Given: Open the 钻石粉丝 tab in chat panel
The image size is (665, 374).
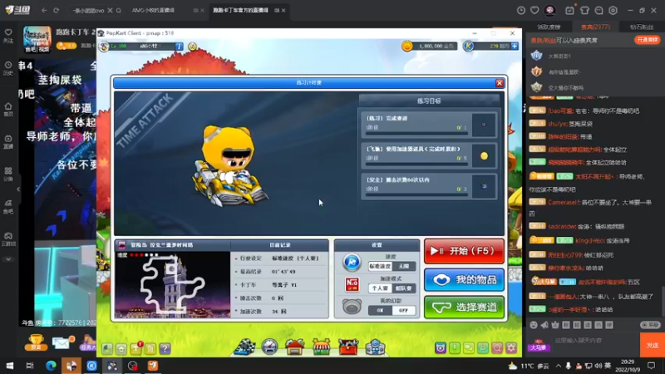Looking at the screenshot, I should coord(642,27).
